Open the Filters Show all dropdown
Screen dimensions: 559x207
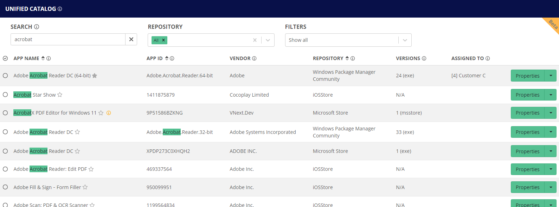click(405, 40)
